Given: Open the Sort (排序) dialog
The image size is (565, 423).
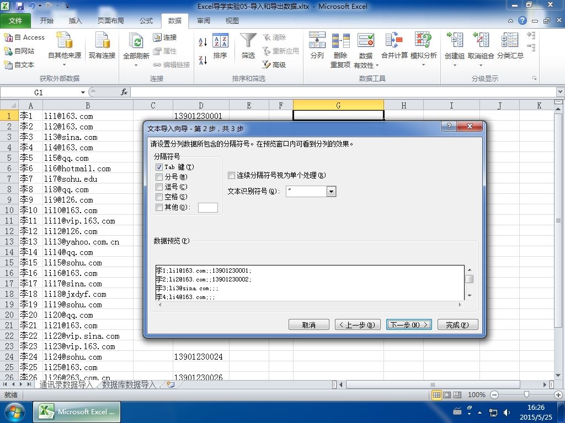Looking at the screenshot, I should pos(220,46).
